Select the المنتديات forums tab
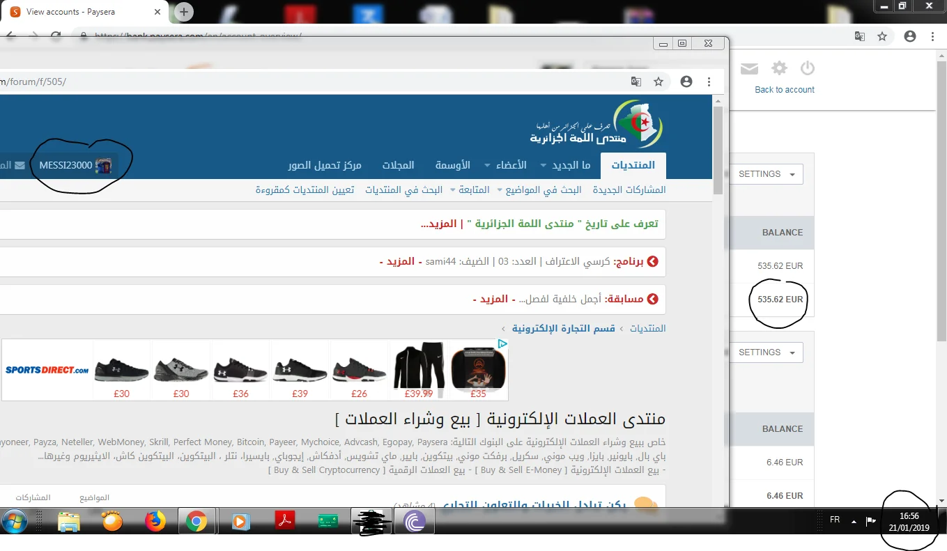 tap(633, 166)
